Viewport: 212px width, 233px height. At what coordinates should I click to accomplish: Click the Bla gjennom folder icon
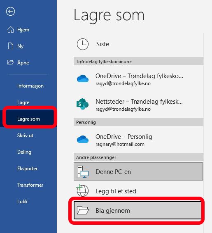(83, 210)
